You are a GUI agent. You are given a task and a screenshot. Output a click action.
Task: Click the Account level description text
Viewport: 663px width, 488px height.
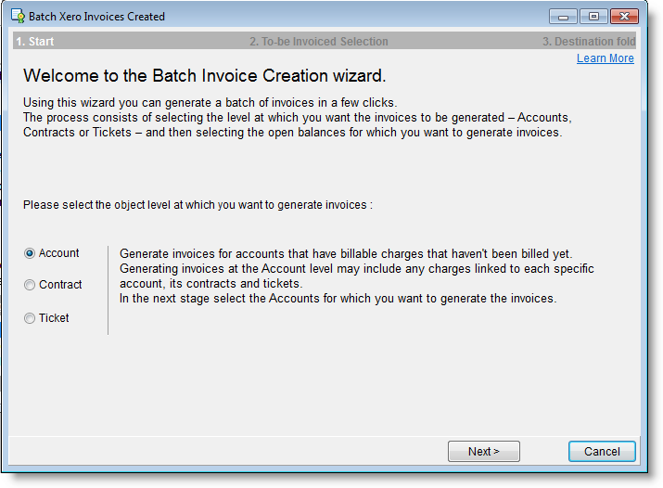(357, 276)
